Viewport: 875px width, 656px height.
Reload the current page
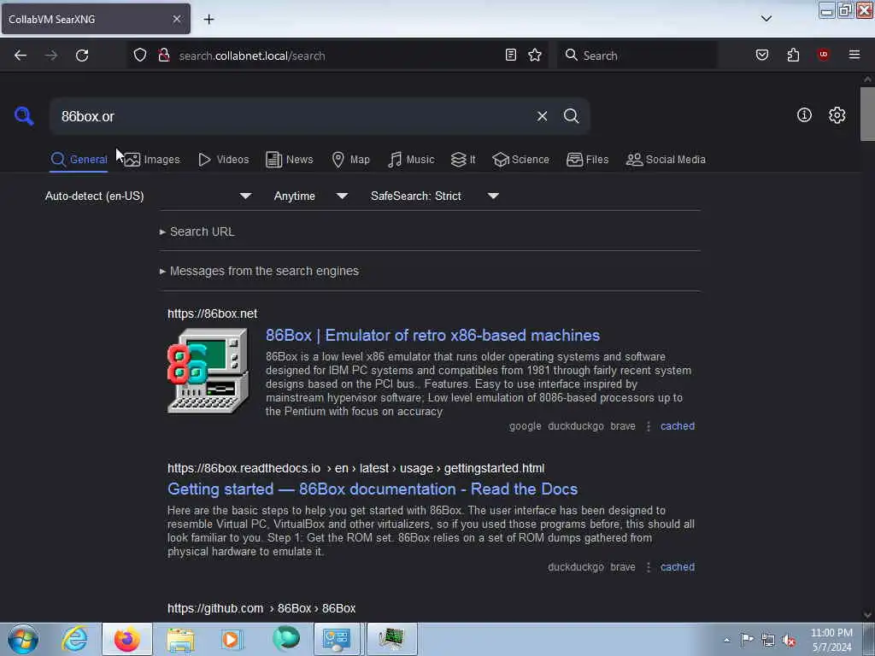click(x=82, y=56)
